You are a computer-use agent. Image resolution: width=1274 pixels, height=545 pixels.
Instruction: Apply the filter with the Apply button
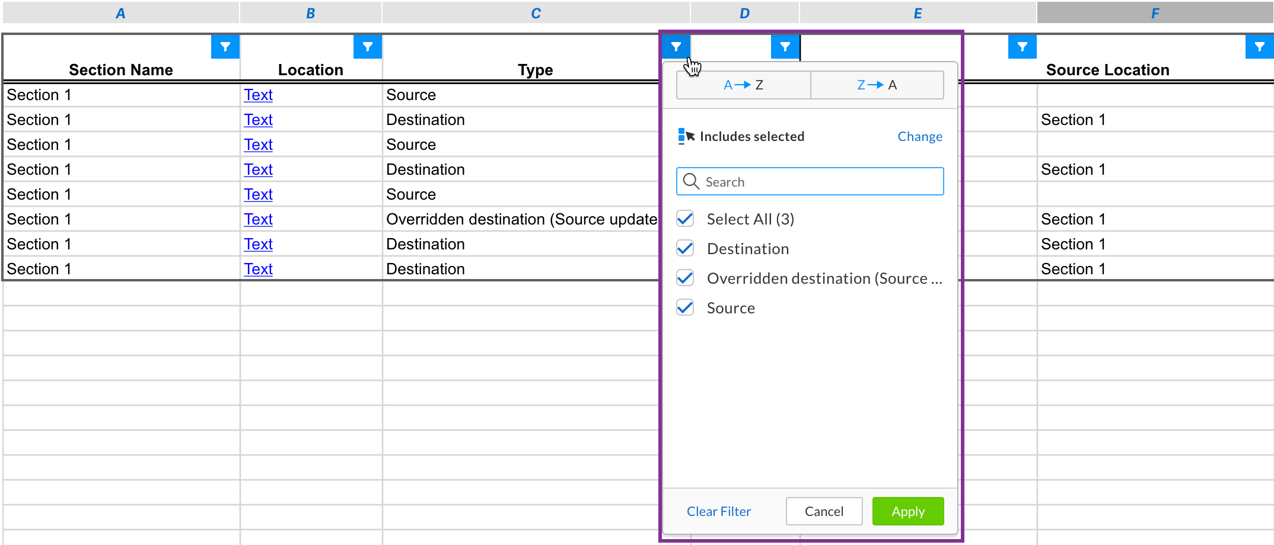coord(907,511)
